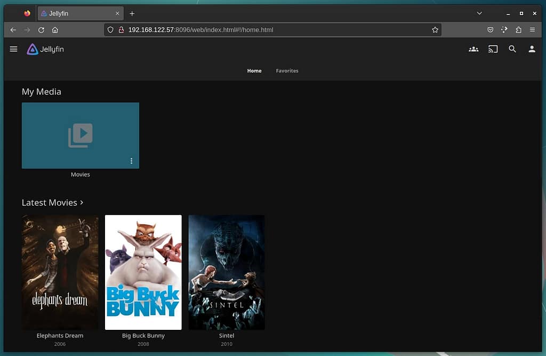Switch to the Favorites tab
546x356 pixels.
pyautogui.click(x=287, y=70)
